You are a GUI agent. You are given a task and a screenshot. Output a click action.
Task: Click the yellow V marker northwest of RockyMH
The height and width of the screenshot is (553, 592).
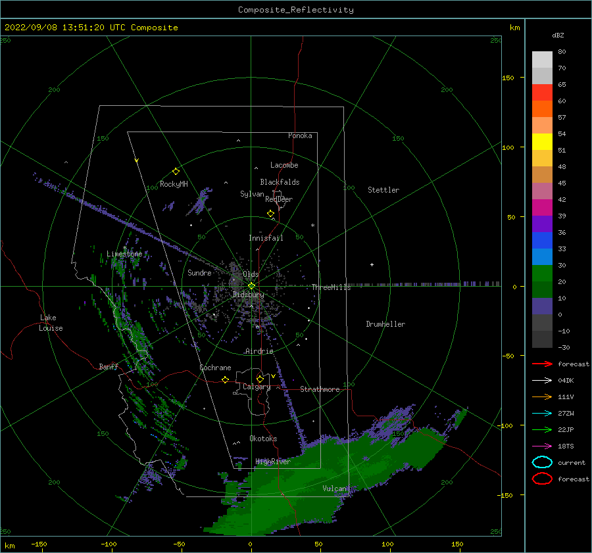click(136, 160)
